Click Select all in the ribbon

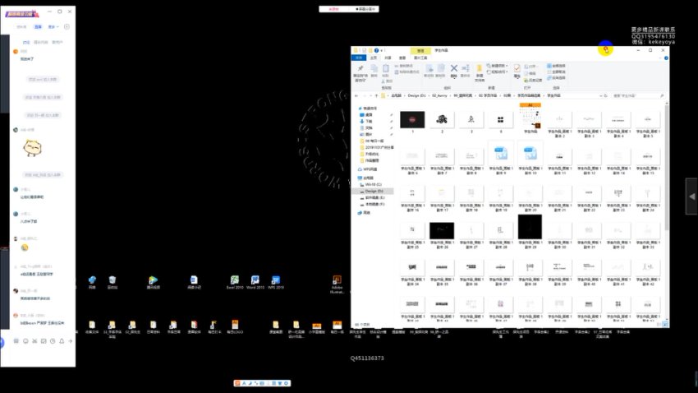click(556, 66)
